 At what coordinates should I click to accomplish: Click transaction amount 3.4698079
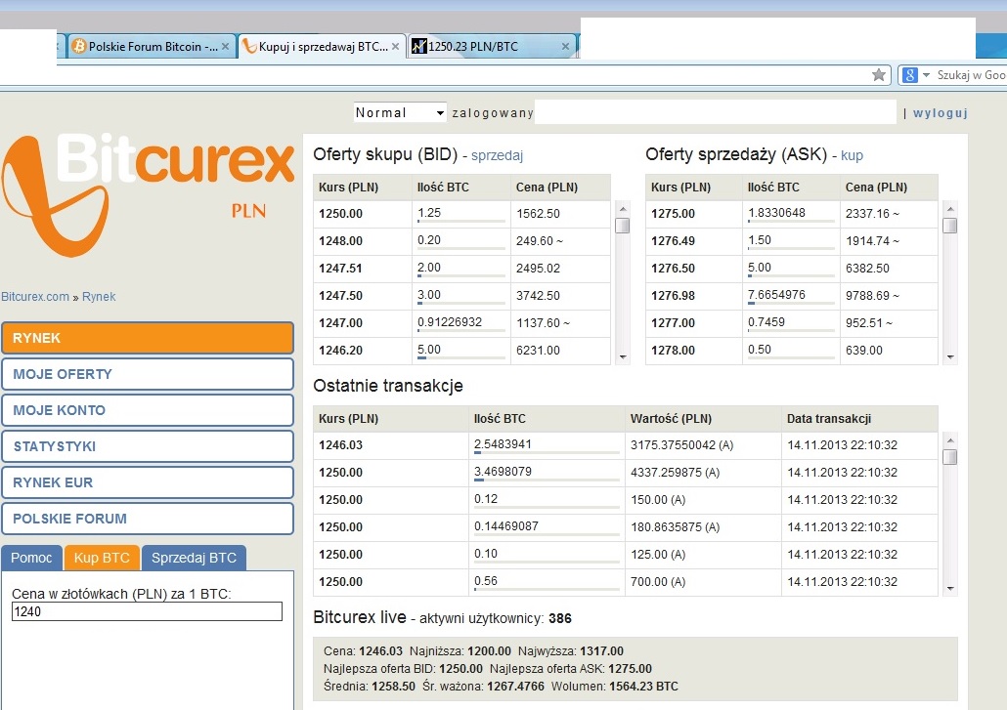[503, 472]
